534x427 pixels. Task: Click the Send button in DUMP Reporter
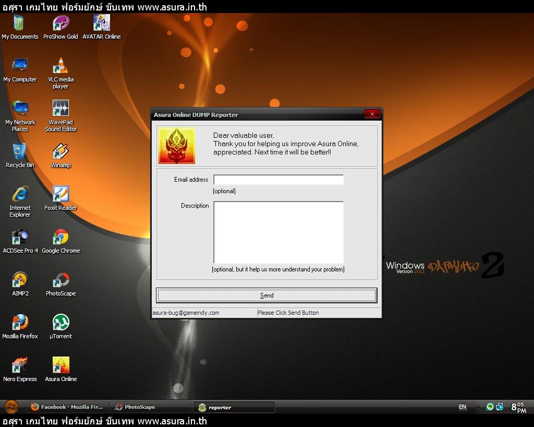pos(266,295)
